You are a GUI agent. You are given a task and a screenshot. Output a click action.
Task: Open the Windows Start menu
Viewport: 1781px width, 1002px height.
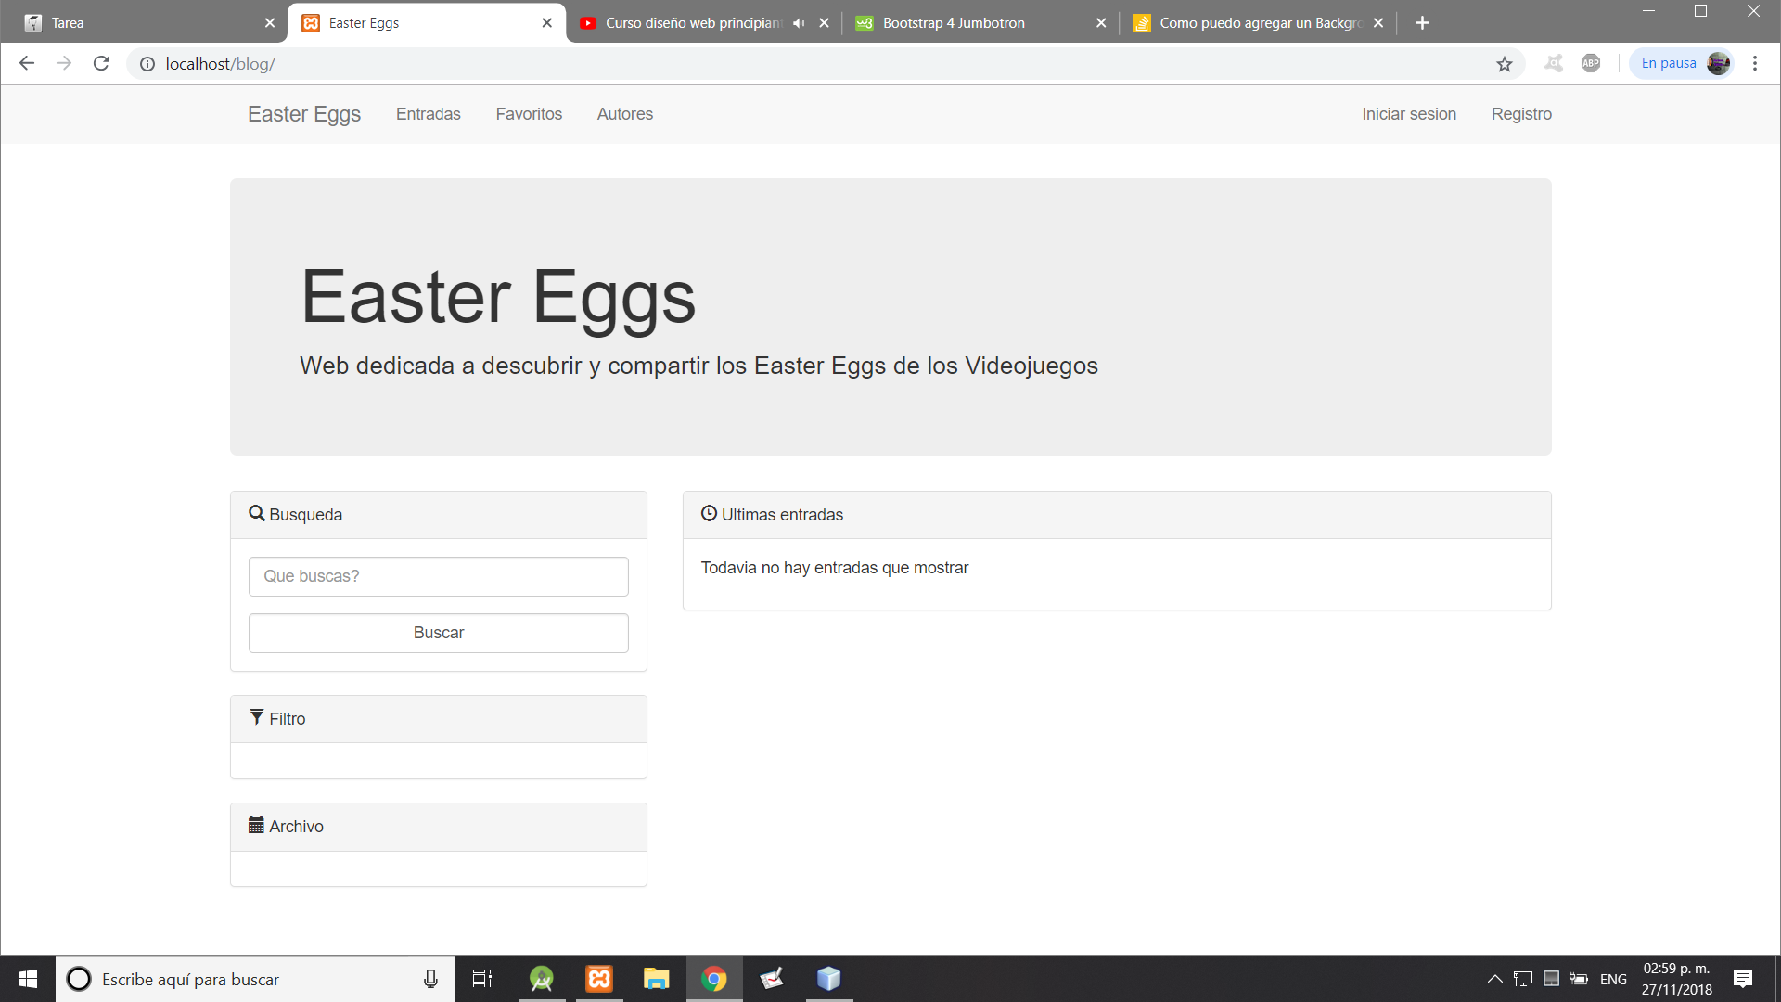(28, 979)
